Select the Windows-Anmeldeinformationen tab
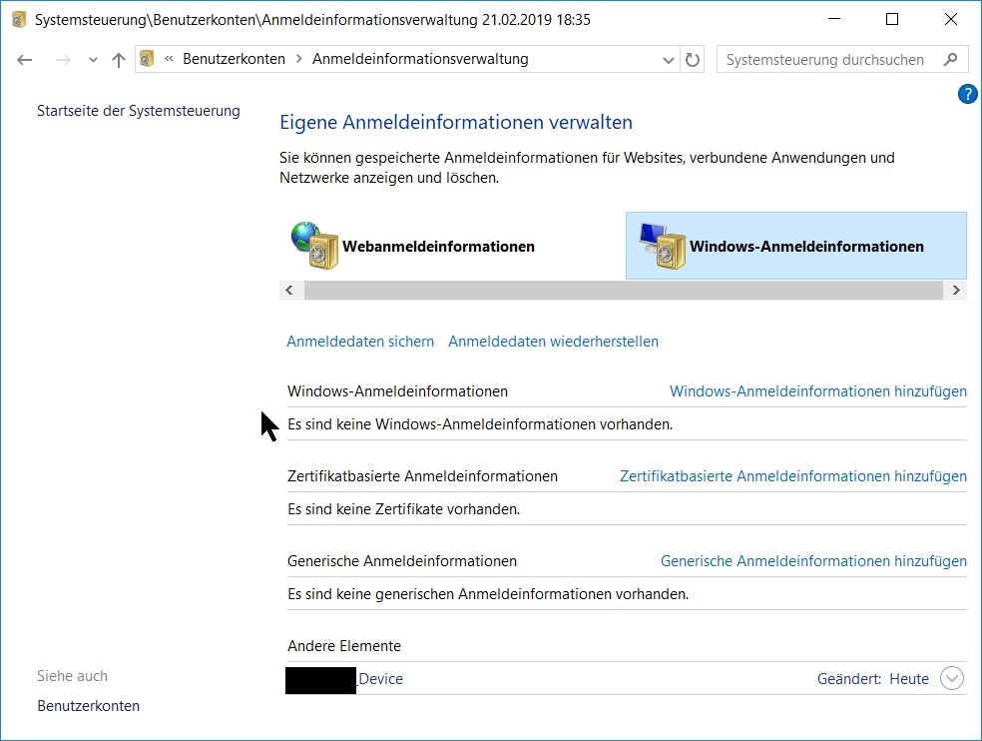The height and width of the screenshot is (741, 982). [x=806, y=247]
